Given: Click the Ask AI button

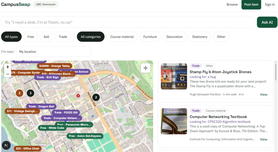Looking at the screenshot, I should 267,22.
